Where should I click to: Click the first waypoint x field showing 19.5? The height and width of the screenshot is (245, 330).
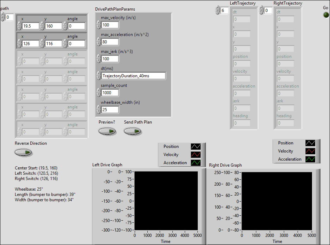[30, 26]
